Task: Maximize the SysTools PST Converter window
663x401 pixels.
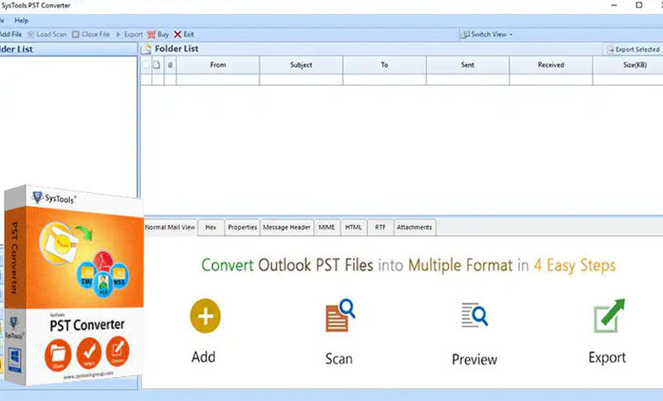Action: pyautogui.click(x=639, y=5)
